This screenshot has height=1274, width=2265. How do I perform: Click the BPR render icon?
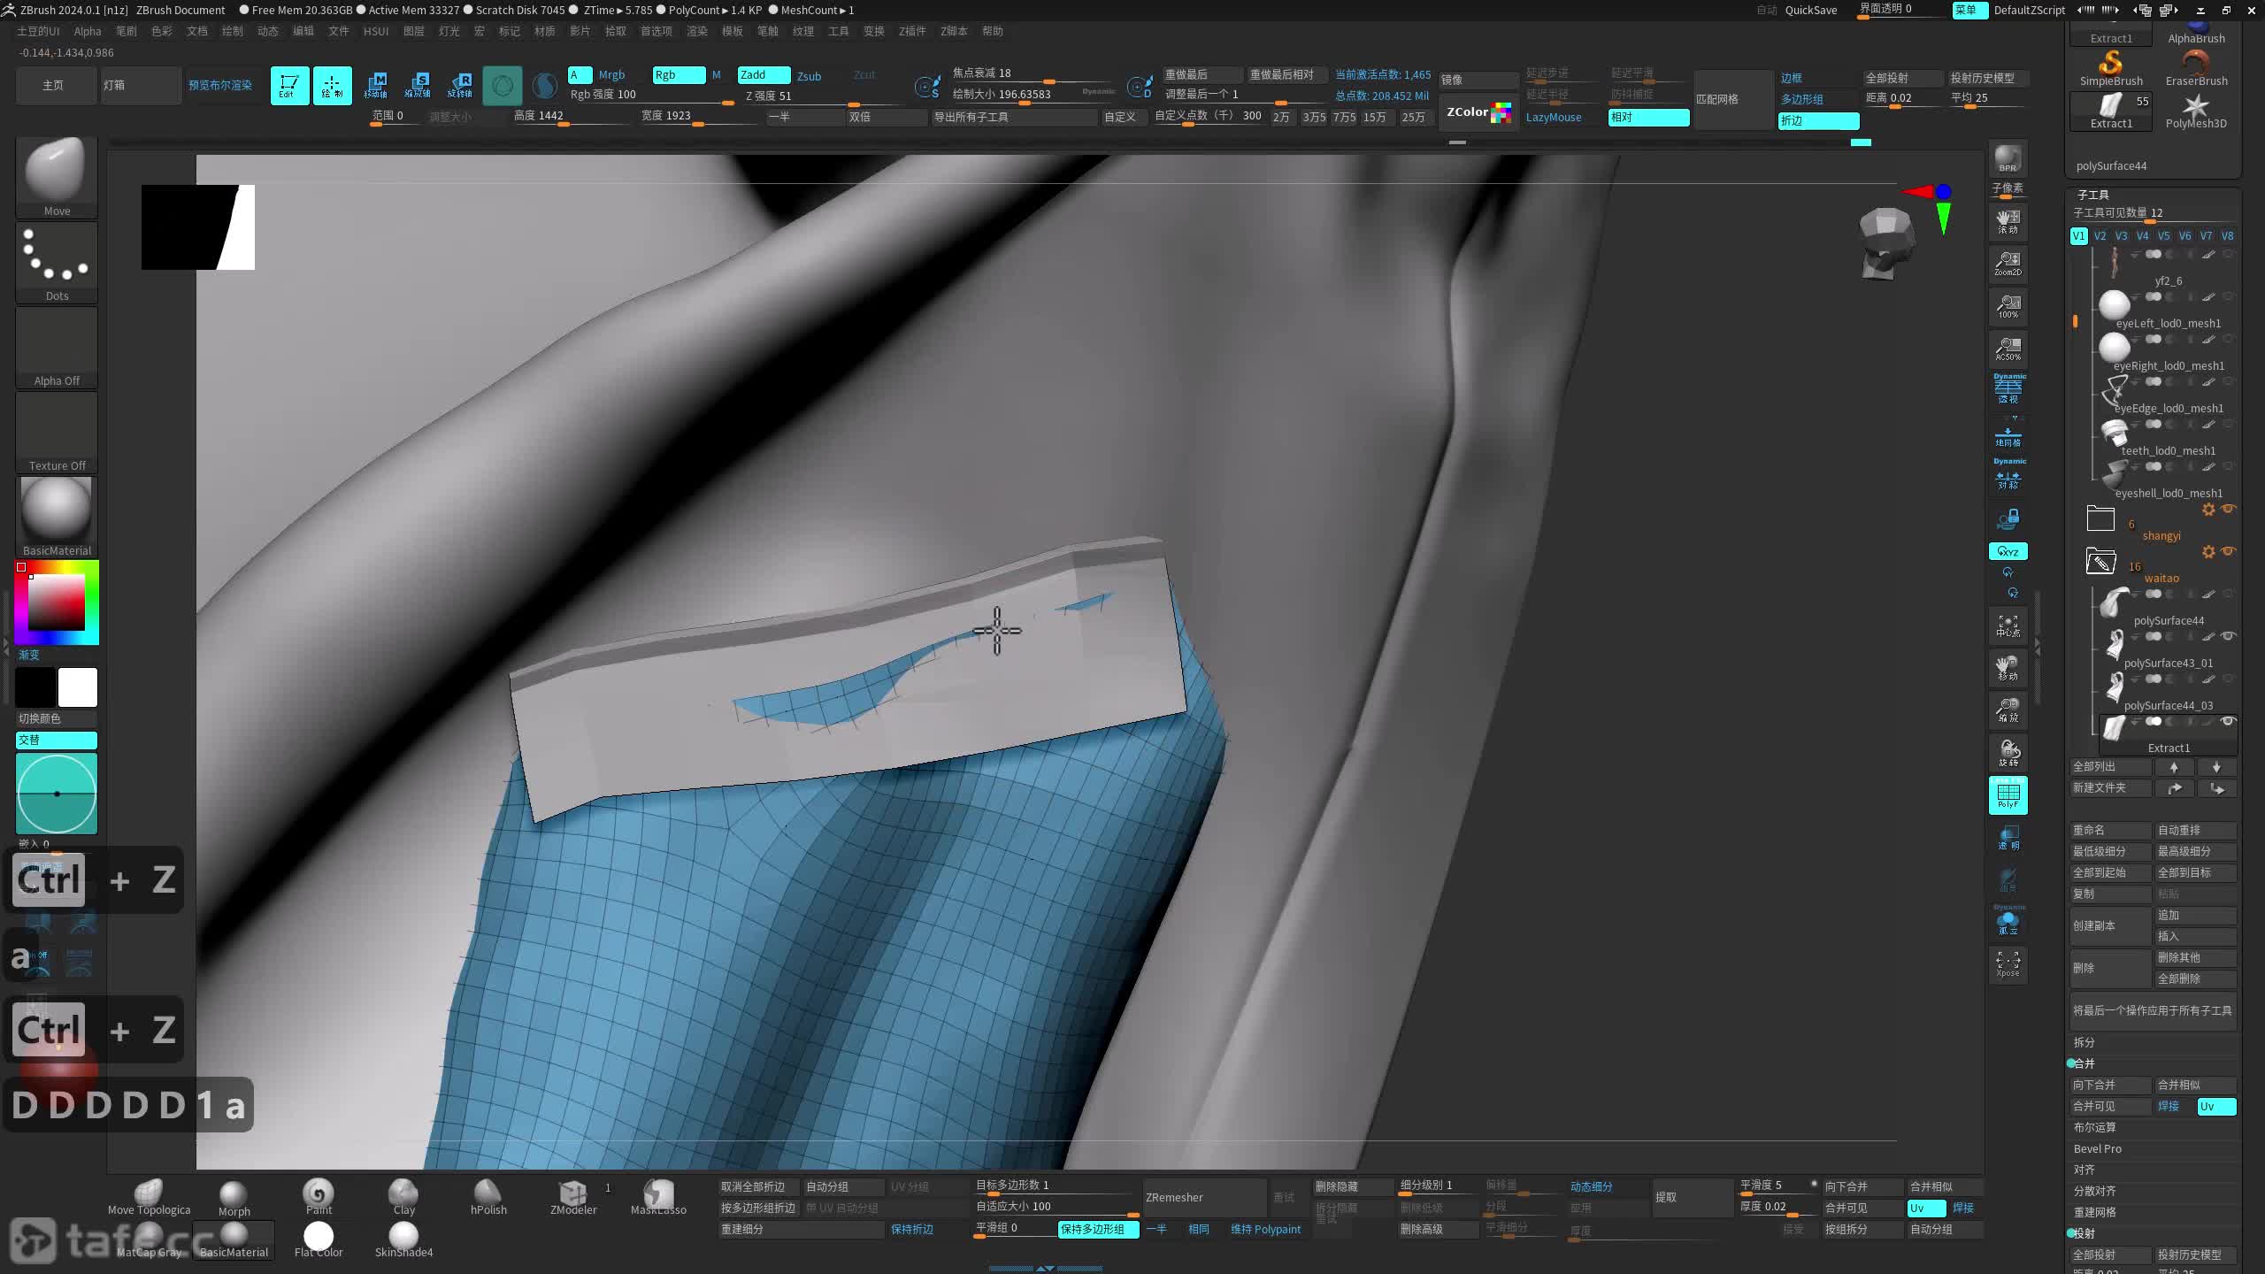click(x=2008, y=159)
